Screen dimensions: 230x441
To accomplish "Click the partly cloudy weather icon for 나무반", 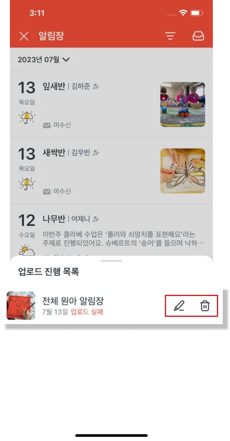I will pos(27,250).
